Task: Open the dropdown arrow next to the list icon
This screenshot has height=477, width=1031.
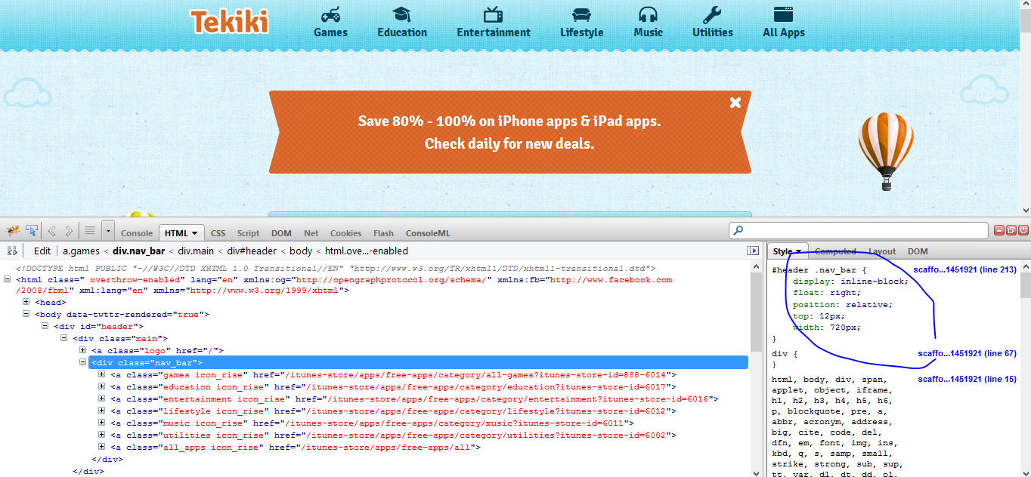Action: click(x=108, y=231)
